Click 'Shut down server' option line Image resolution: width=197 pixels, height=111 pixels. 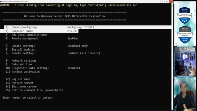(x=21, y=87)
